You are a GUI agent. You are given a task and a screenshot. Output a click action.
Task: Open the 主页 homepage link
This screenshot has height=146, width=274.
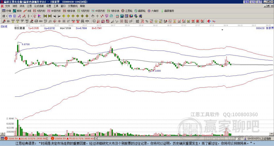point(260,2)
